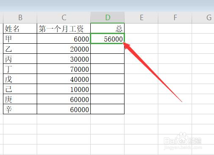
Task: Select the cell containing 乙
Action: coord(20,49)
